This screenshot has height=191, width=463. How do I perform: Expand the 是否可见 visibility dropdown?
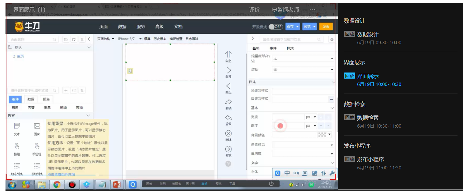[303, 145]
